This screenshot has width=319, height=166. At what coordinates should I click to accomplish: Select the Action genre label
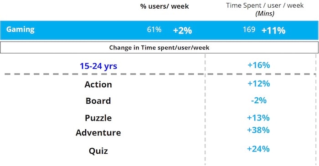pos(98,85)
